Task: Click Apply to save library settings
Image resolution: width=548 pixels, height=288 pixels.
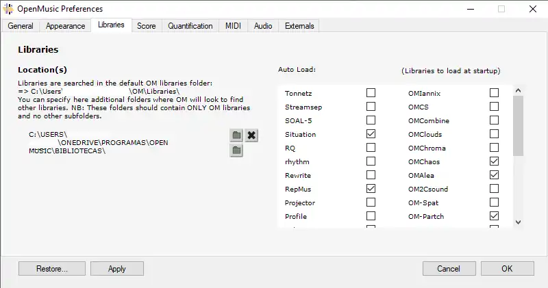Action: pyautogui.click(x=117, y=269)
